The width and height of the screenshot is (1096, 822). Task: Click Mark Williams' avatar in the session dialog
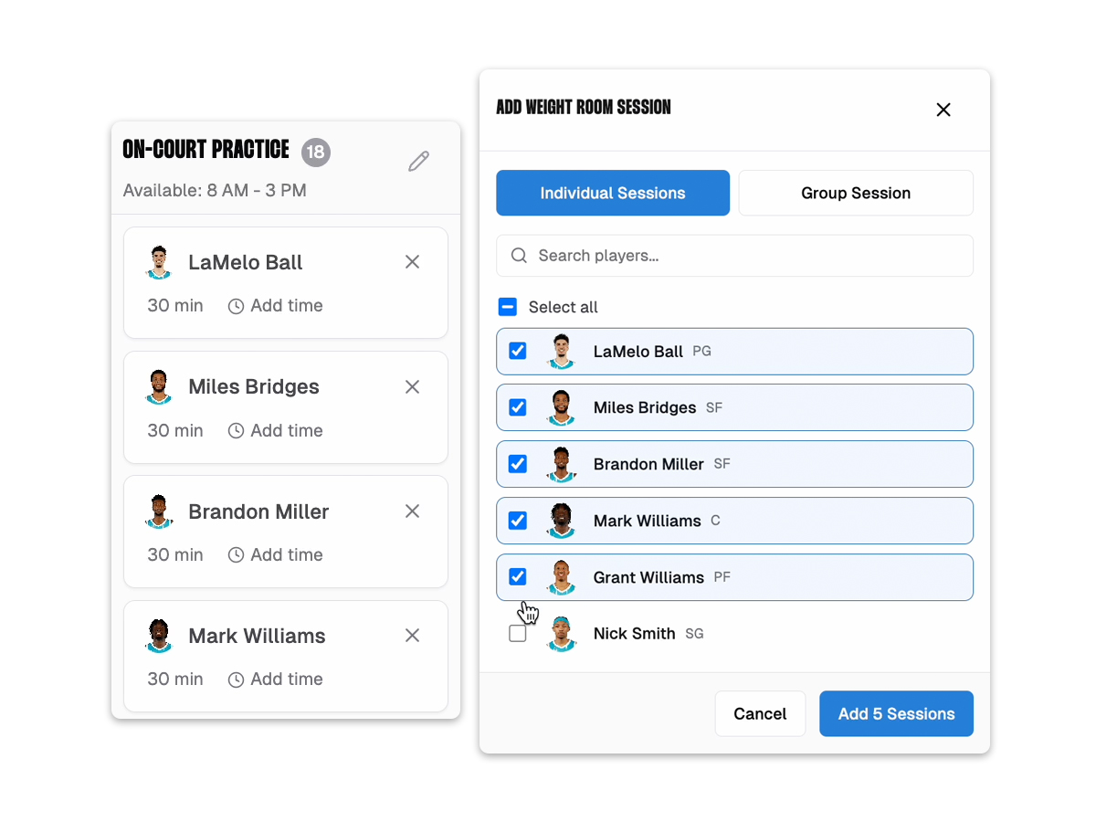562,521
